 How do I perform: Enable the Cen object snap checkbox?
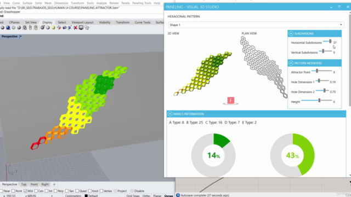[x=36, y=191]
